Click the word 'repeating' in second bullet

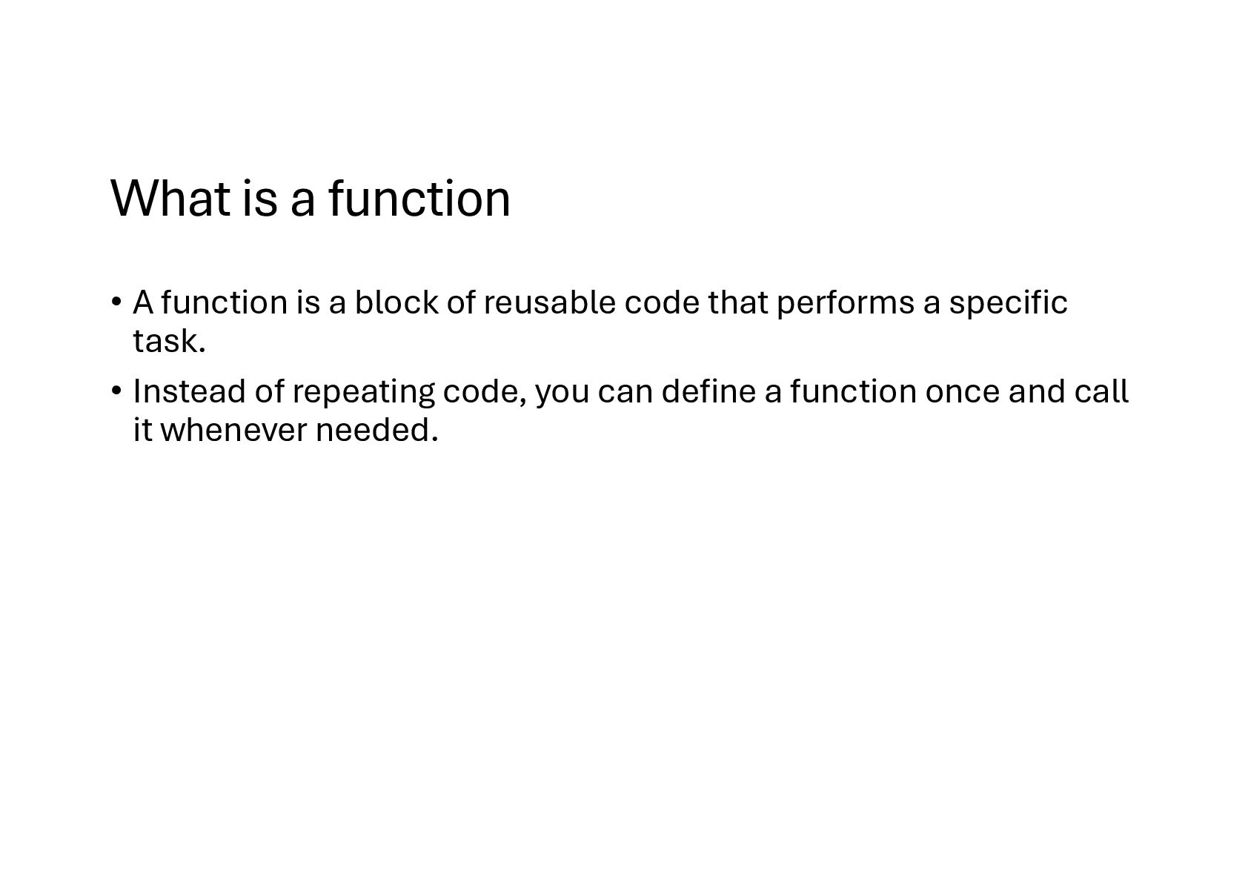click(x=363, y=393)
